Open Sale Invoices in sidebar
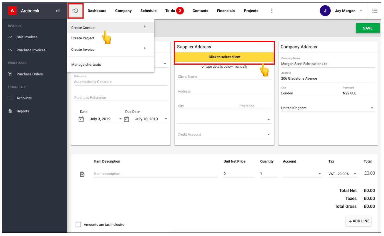384x236 pixels. tap(27, 37)
